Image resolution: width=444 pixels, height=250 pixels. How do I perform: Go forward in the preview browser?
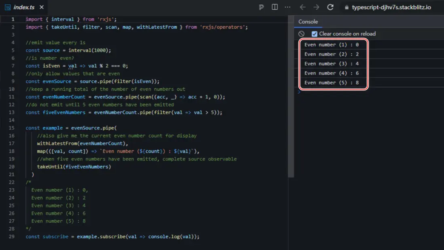316,7
